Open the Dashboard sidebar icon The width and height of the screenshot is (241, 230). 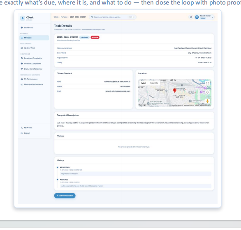tap(22, 27)
